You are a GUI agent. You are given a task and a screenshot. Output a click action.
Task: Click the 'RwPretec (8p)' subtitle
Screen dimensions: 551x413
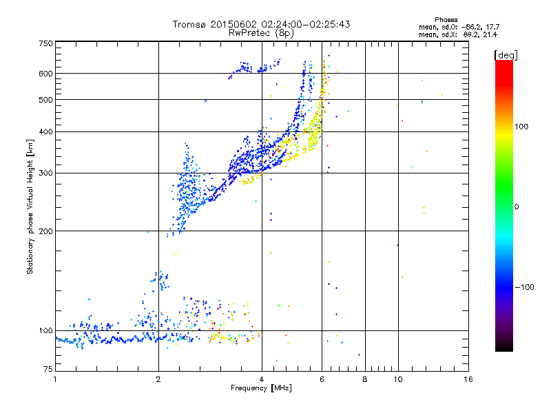point(261,33)
